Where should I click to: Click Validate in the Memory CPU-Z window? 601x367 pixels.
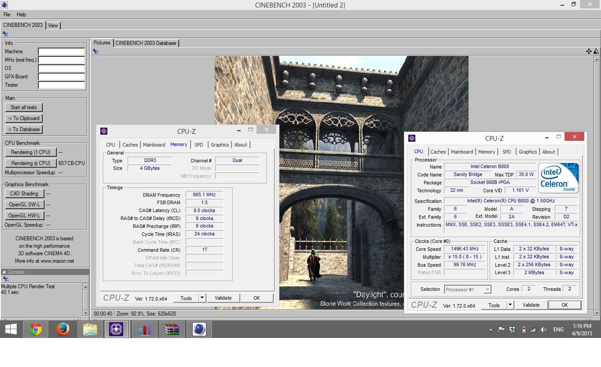point(223,298)
